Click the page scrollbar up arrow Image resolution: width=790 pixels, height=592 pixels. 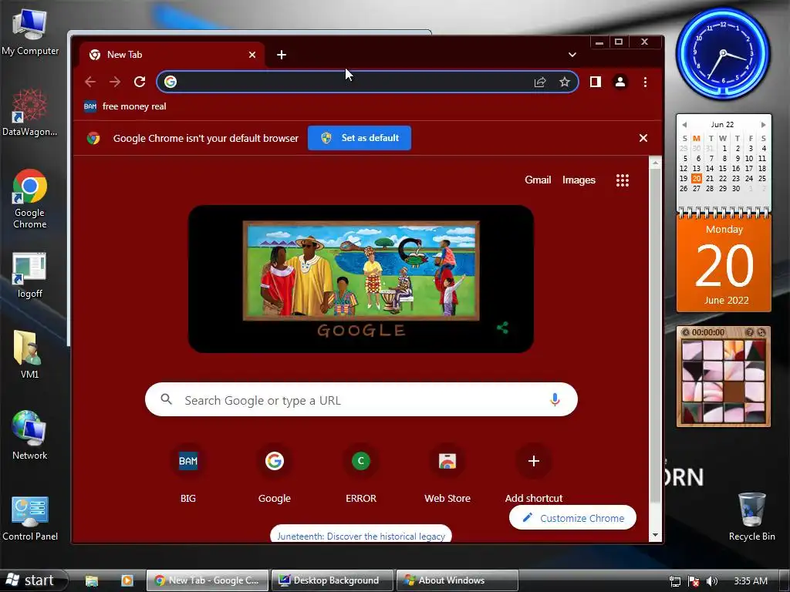(655, 163)
